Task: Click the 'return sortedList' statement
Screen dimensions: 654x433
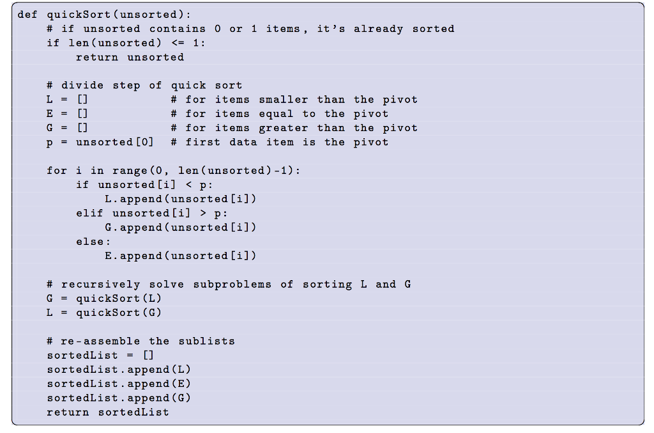Action: pyautogui.click(x=107, y=412)
